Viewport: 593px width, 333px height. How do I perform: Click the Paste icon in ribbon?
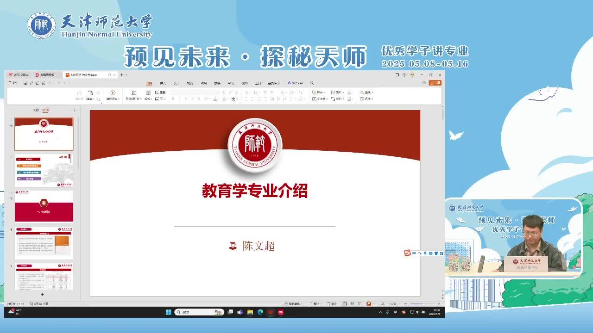tap(90, 92)
